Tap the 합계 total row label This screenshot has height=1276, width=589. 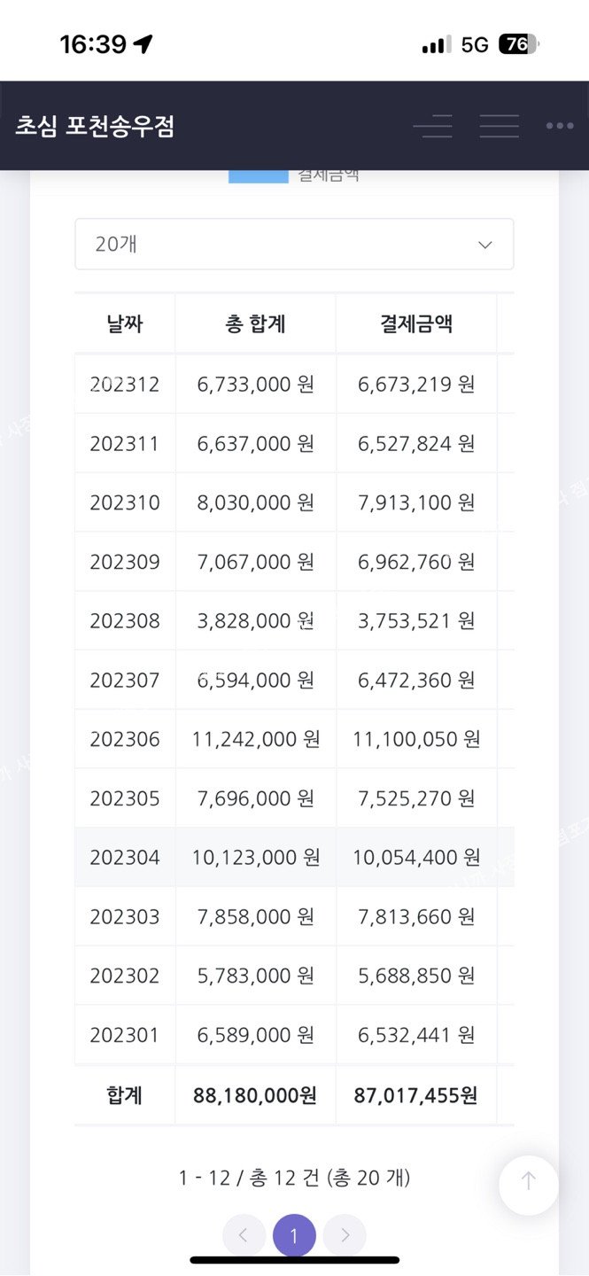(125, 1095)
